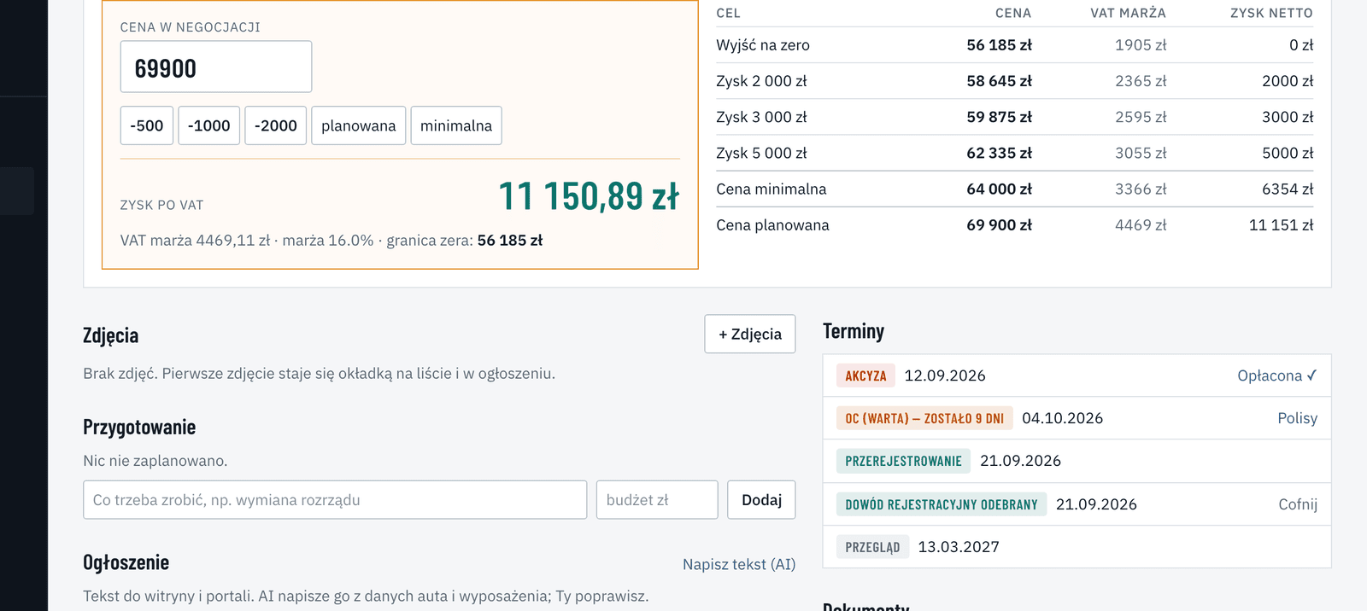Viewport: 1367px width, 611px height.
Task: Select the 'Zysk 5 000 zł' row label
Action: tap(761, 153)
